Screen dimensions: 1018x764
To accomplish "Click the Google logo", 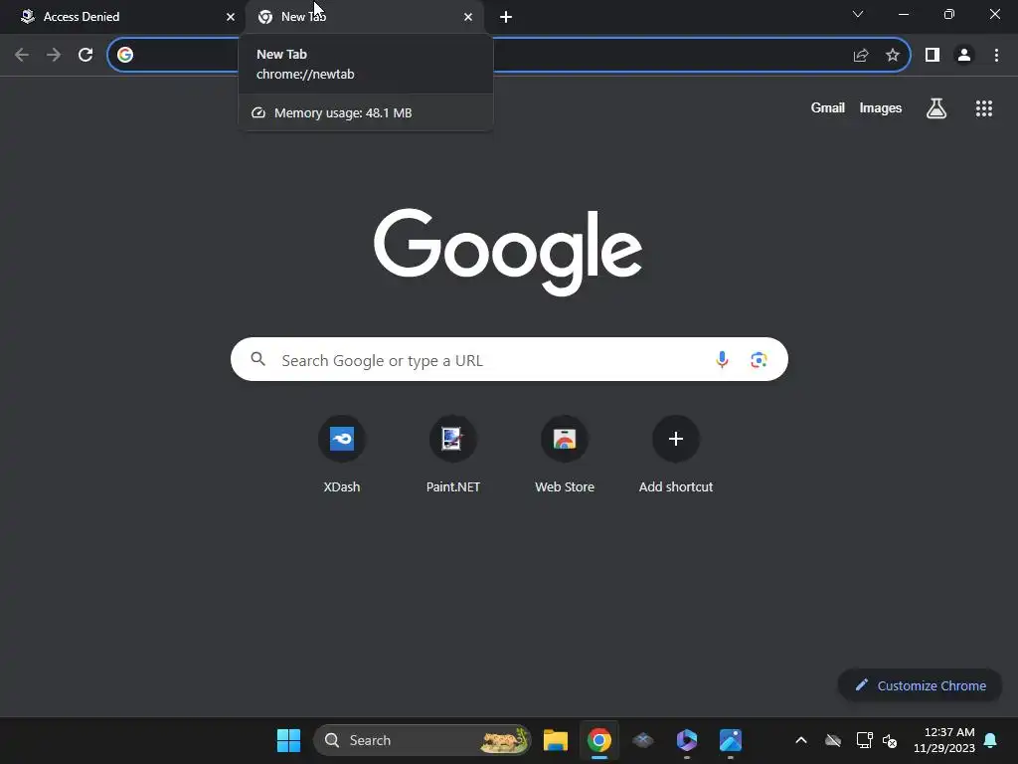I will [508, 252].
